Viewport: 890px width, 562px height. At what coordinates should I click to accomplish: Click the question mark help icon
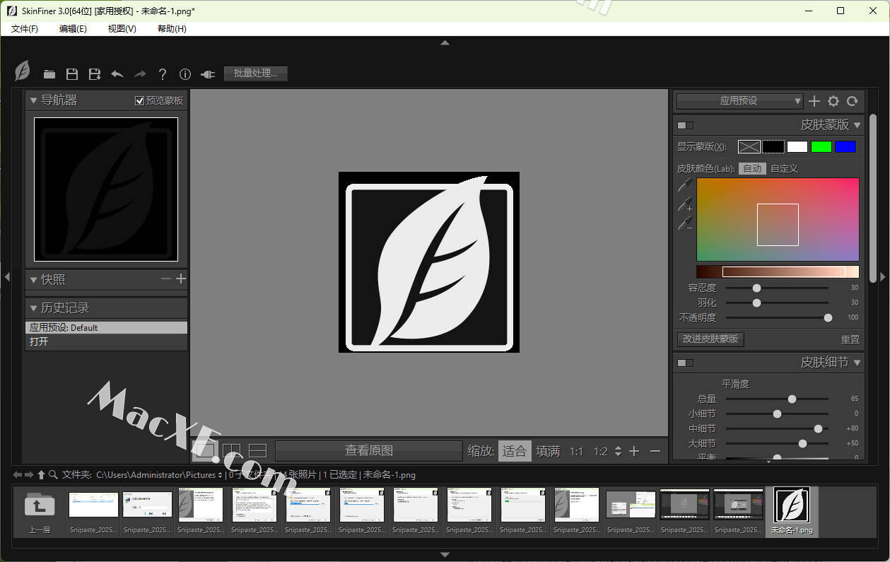(163, 74)
